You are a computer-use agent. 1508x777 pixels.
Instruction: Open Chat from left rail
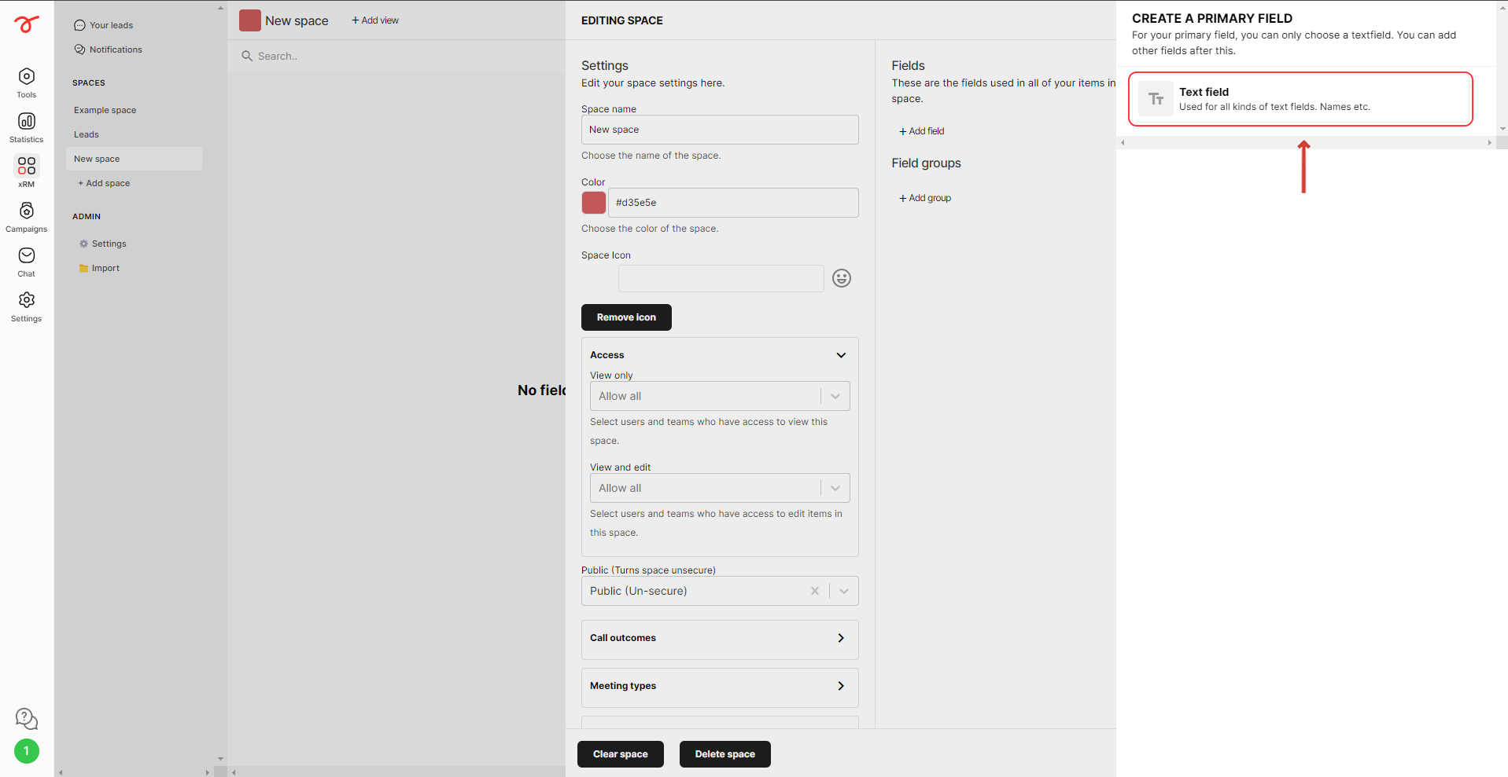26,262
